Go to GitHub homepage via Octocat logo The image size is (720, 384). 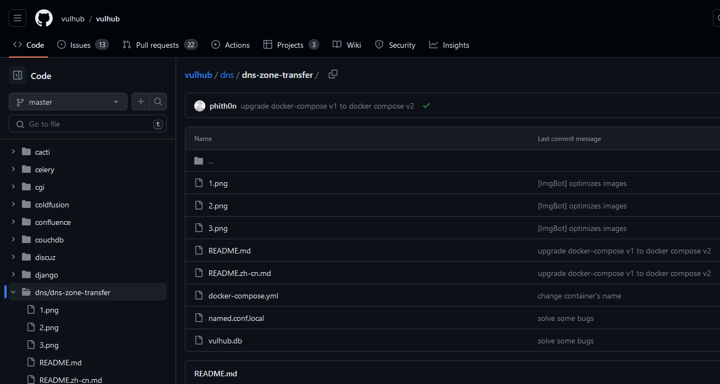click(44, 18)
